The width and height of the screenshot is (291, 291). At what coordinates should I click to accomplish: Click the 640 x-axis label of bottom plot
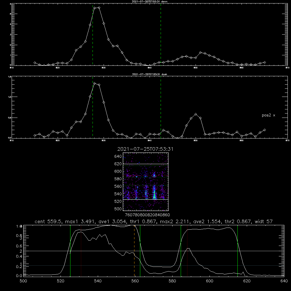click(284, 281)
